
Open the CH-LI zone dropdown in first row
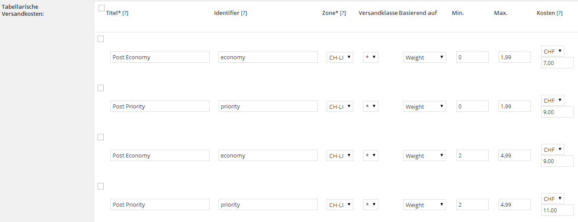coord(340,57)
